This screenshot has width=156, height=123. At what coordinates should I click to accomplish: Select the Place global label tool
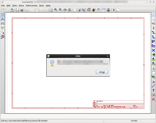(153, 63)
